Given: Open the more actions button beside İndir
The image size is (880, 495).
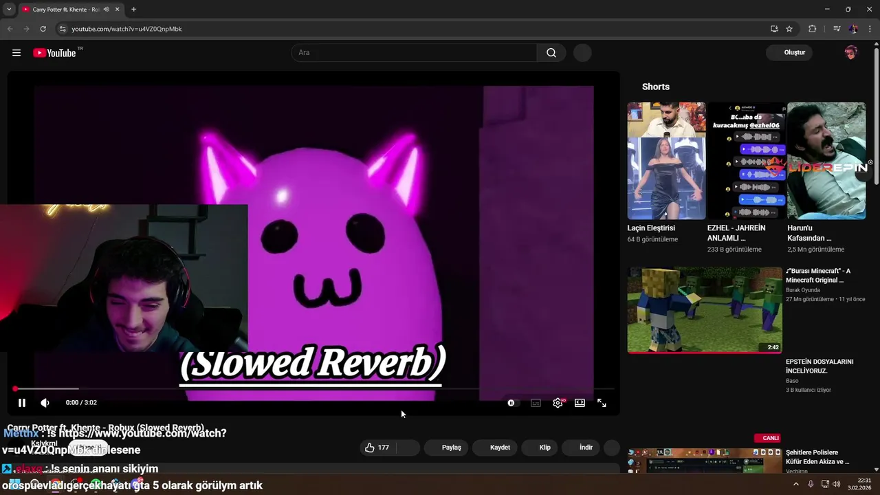Looking at the screenshot, I should (x=612, y=448).
